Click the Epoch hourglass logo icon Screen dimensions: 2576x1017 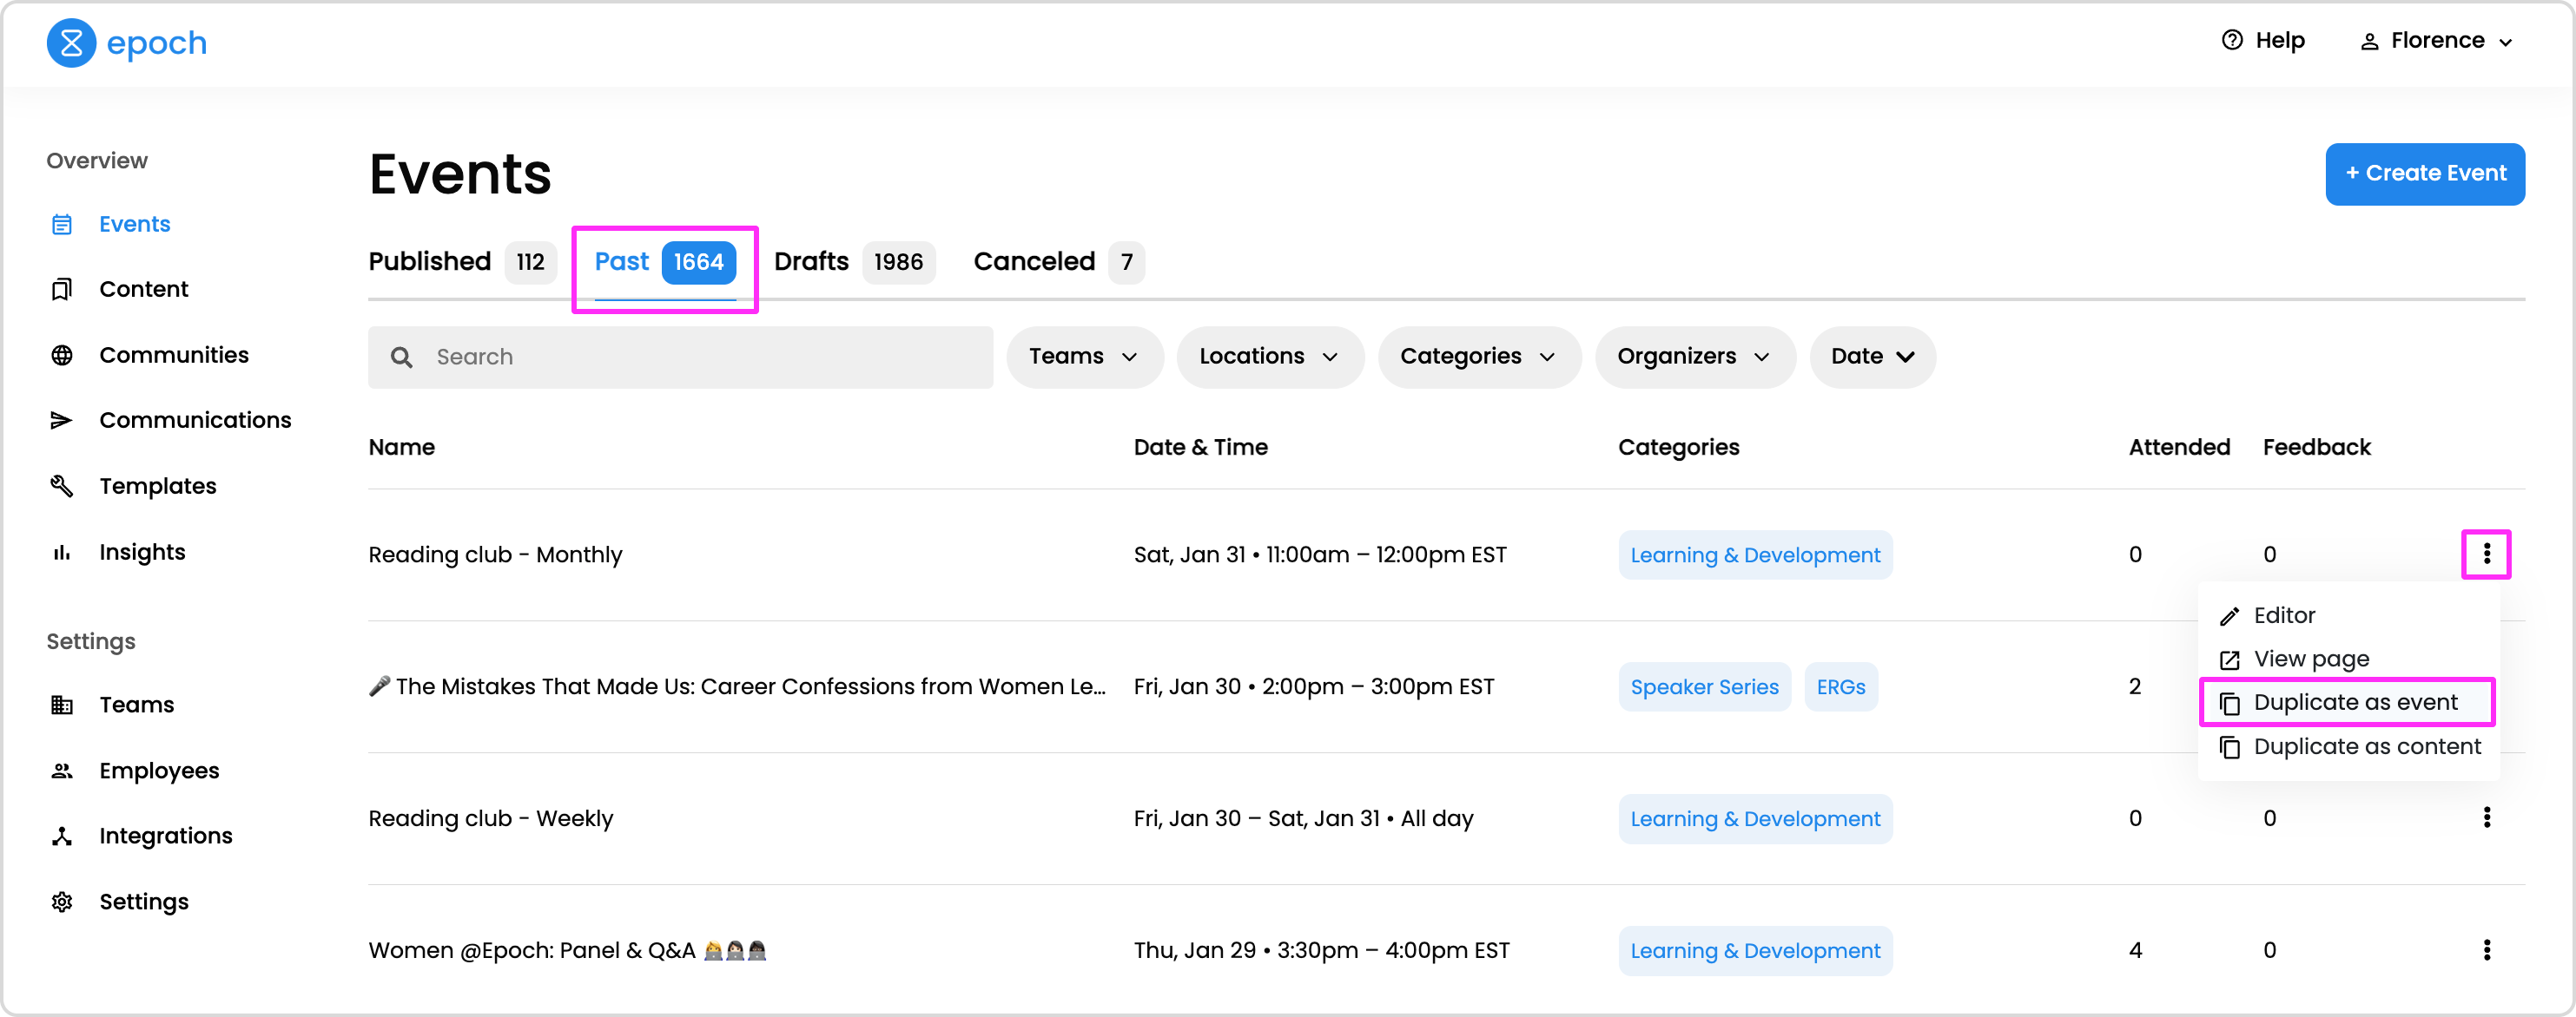[71, 43]
